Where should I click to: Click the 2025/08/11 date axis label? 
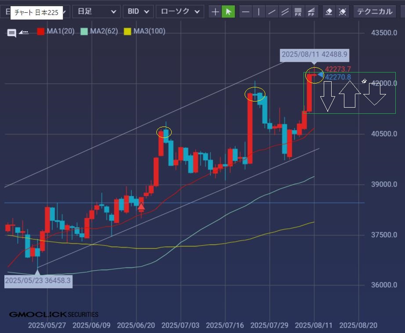(x=314, y=325)
